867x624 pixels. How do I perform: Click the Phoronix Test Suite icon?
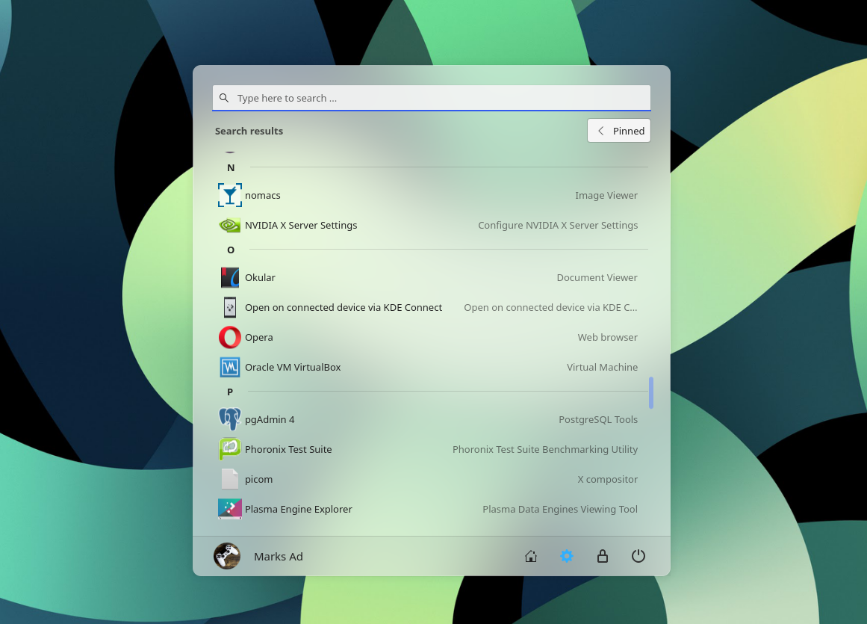230,449
